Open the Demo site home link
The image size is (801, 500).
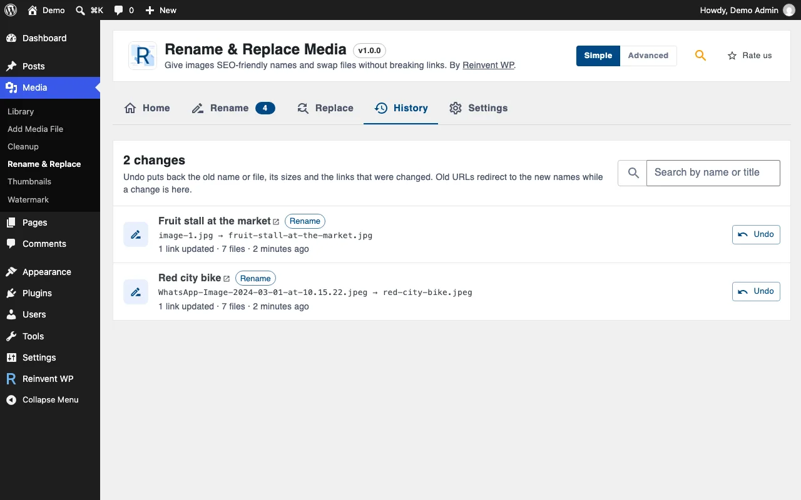click(x=46, y=10)
